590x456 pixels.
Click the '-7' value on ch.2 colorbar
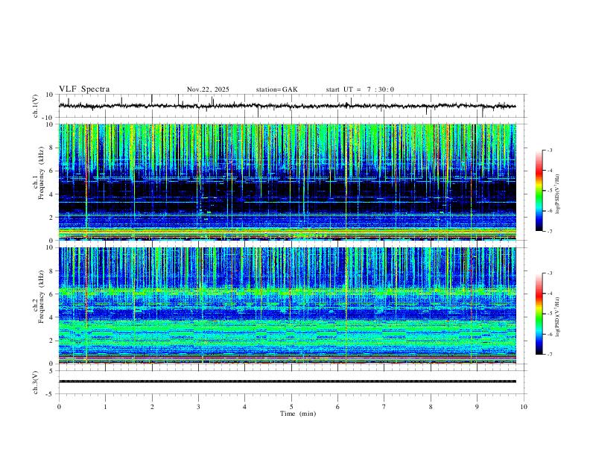point(549,354)
